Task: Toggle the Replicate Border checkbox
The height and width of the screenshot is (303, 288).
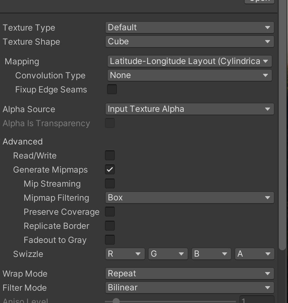Action: coord(110,226)
